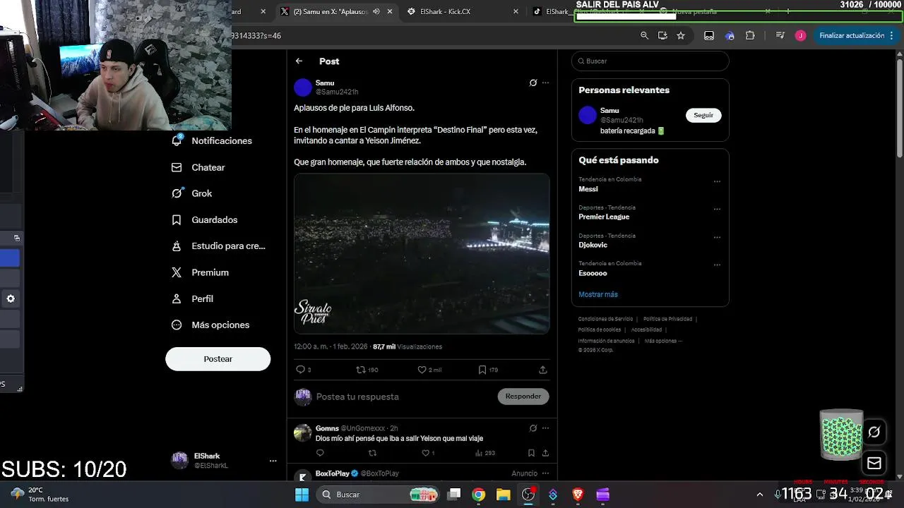Image resolution: width=904 pixels, height=508 pixels.
Task: Open the Windows Start menu
Action: point(302,495)
